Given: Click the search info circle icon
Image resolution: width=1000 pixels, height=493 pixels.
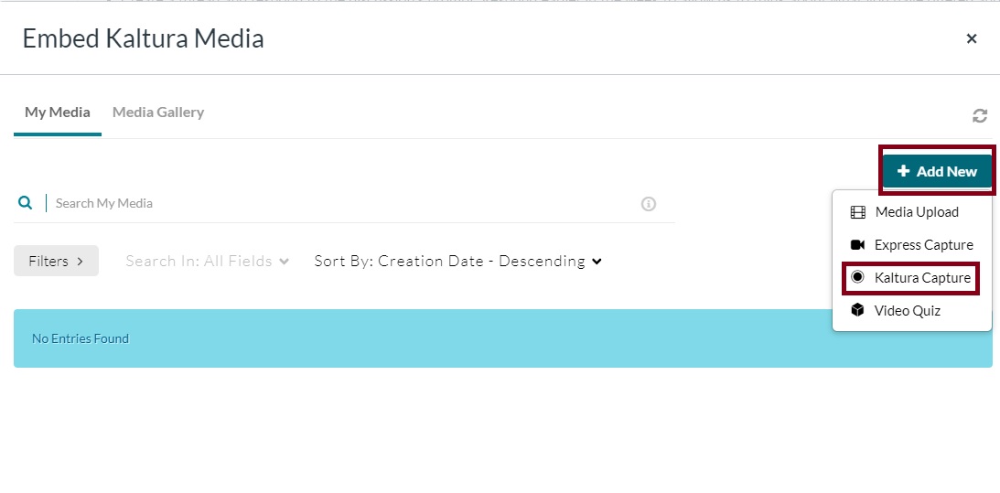Looking at the screenshot, I should pos(649,204).
